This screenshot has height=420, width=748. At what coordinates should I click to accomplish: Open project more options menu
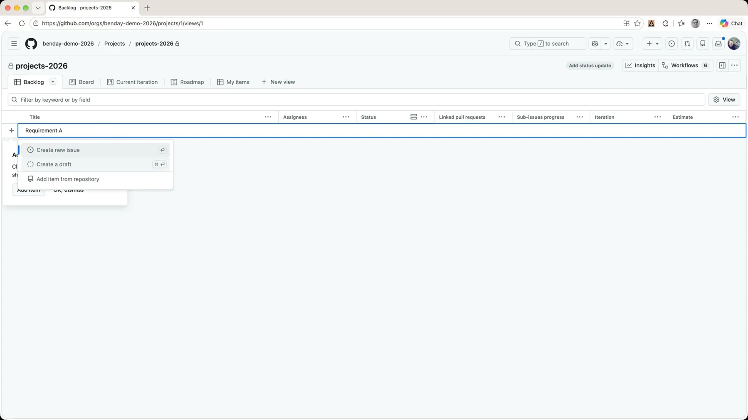click(x=735, y=66)
